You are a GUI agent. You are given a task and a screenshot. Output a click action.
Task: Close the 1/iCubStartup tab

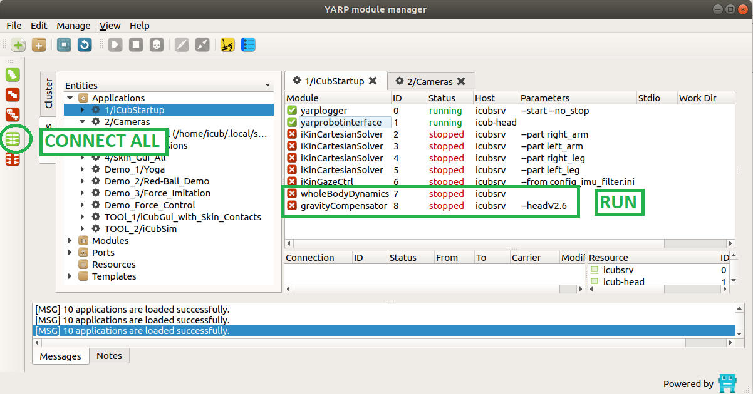click(x=373, y=81)
